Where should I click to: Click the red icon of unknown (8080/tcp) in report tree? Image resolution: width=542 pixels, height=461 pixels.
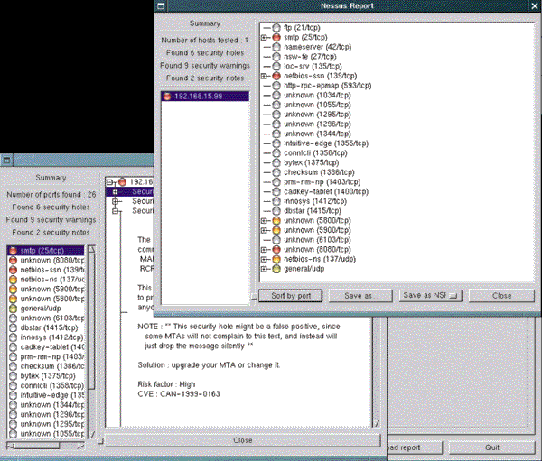276,249
